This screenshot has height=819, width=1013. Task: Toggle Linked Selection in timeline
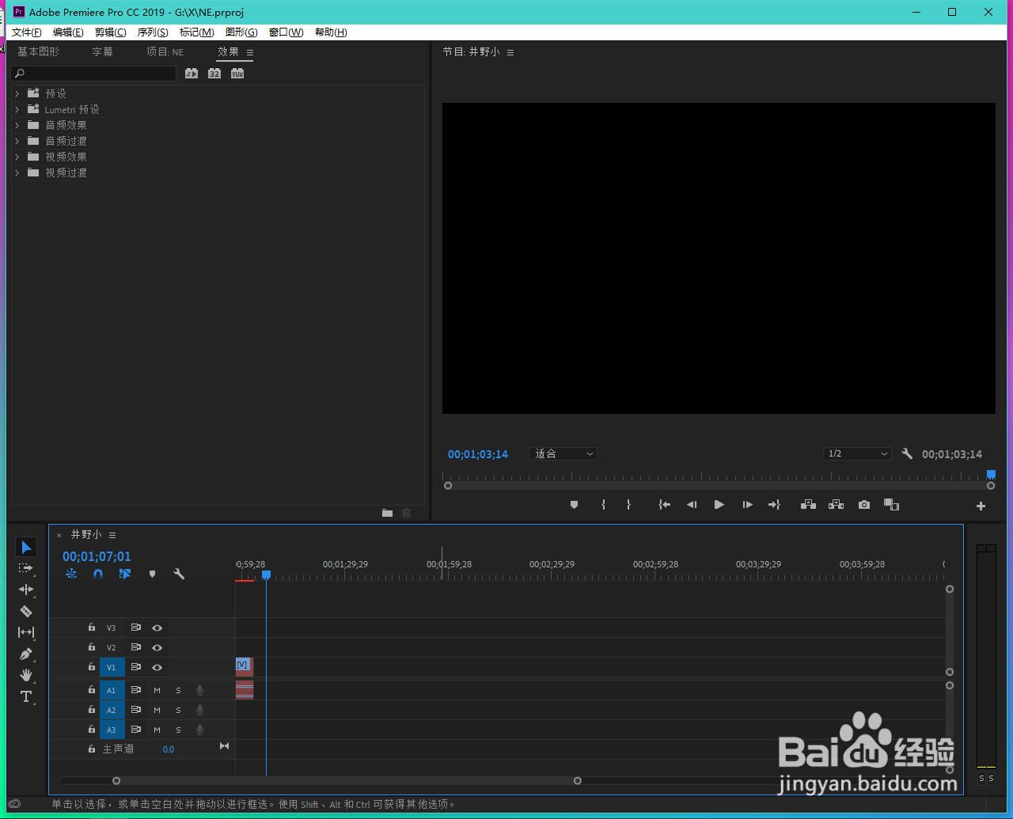tap(125, 574)
